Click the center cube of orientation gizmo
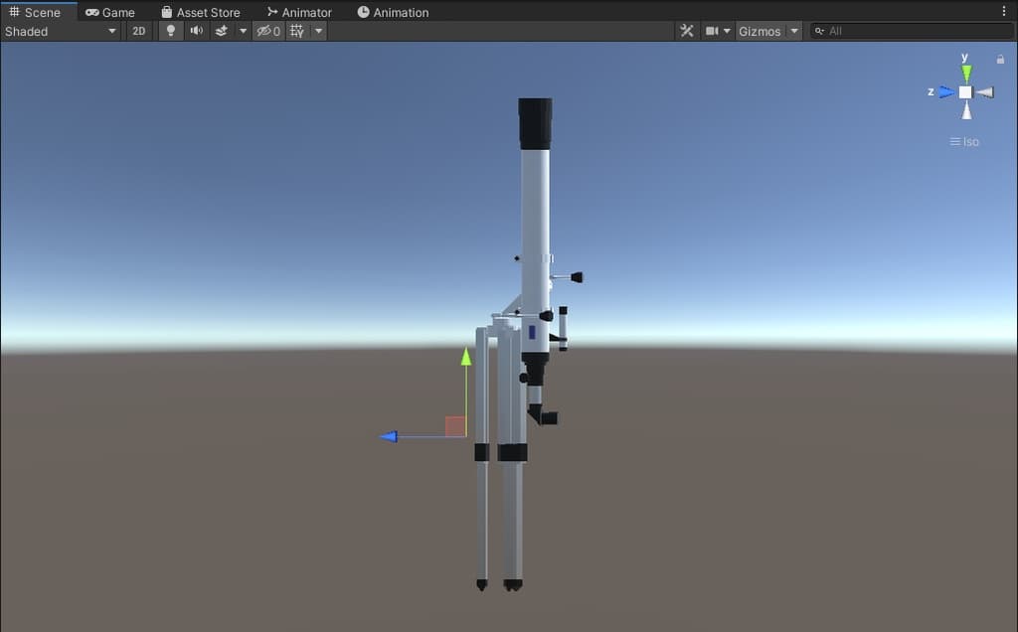Screen dimensions: 1018x632 pyautogui.click(x=966, y=92)
